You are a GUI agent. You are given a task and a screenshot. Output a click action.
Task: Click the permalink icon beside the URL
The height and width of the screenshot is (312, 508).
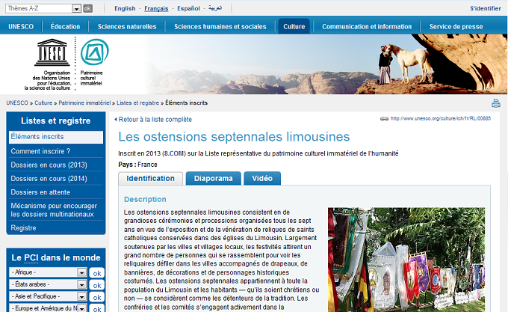coord(384,119)
